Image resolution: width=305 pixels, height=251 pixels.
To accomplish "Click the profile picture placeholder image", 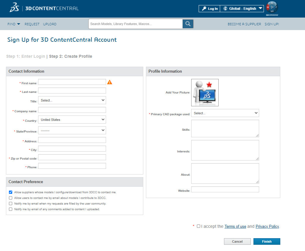I will pos(205,93).
